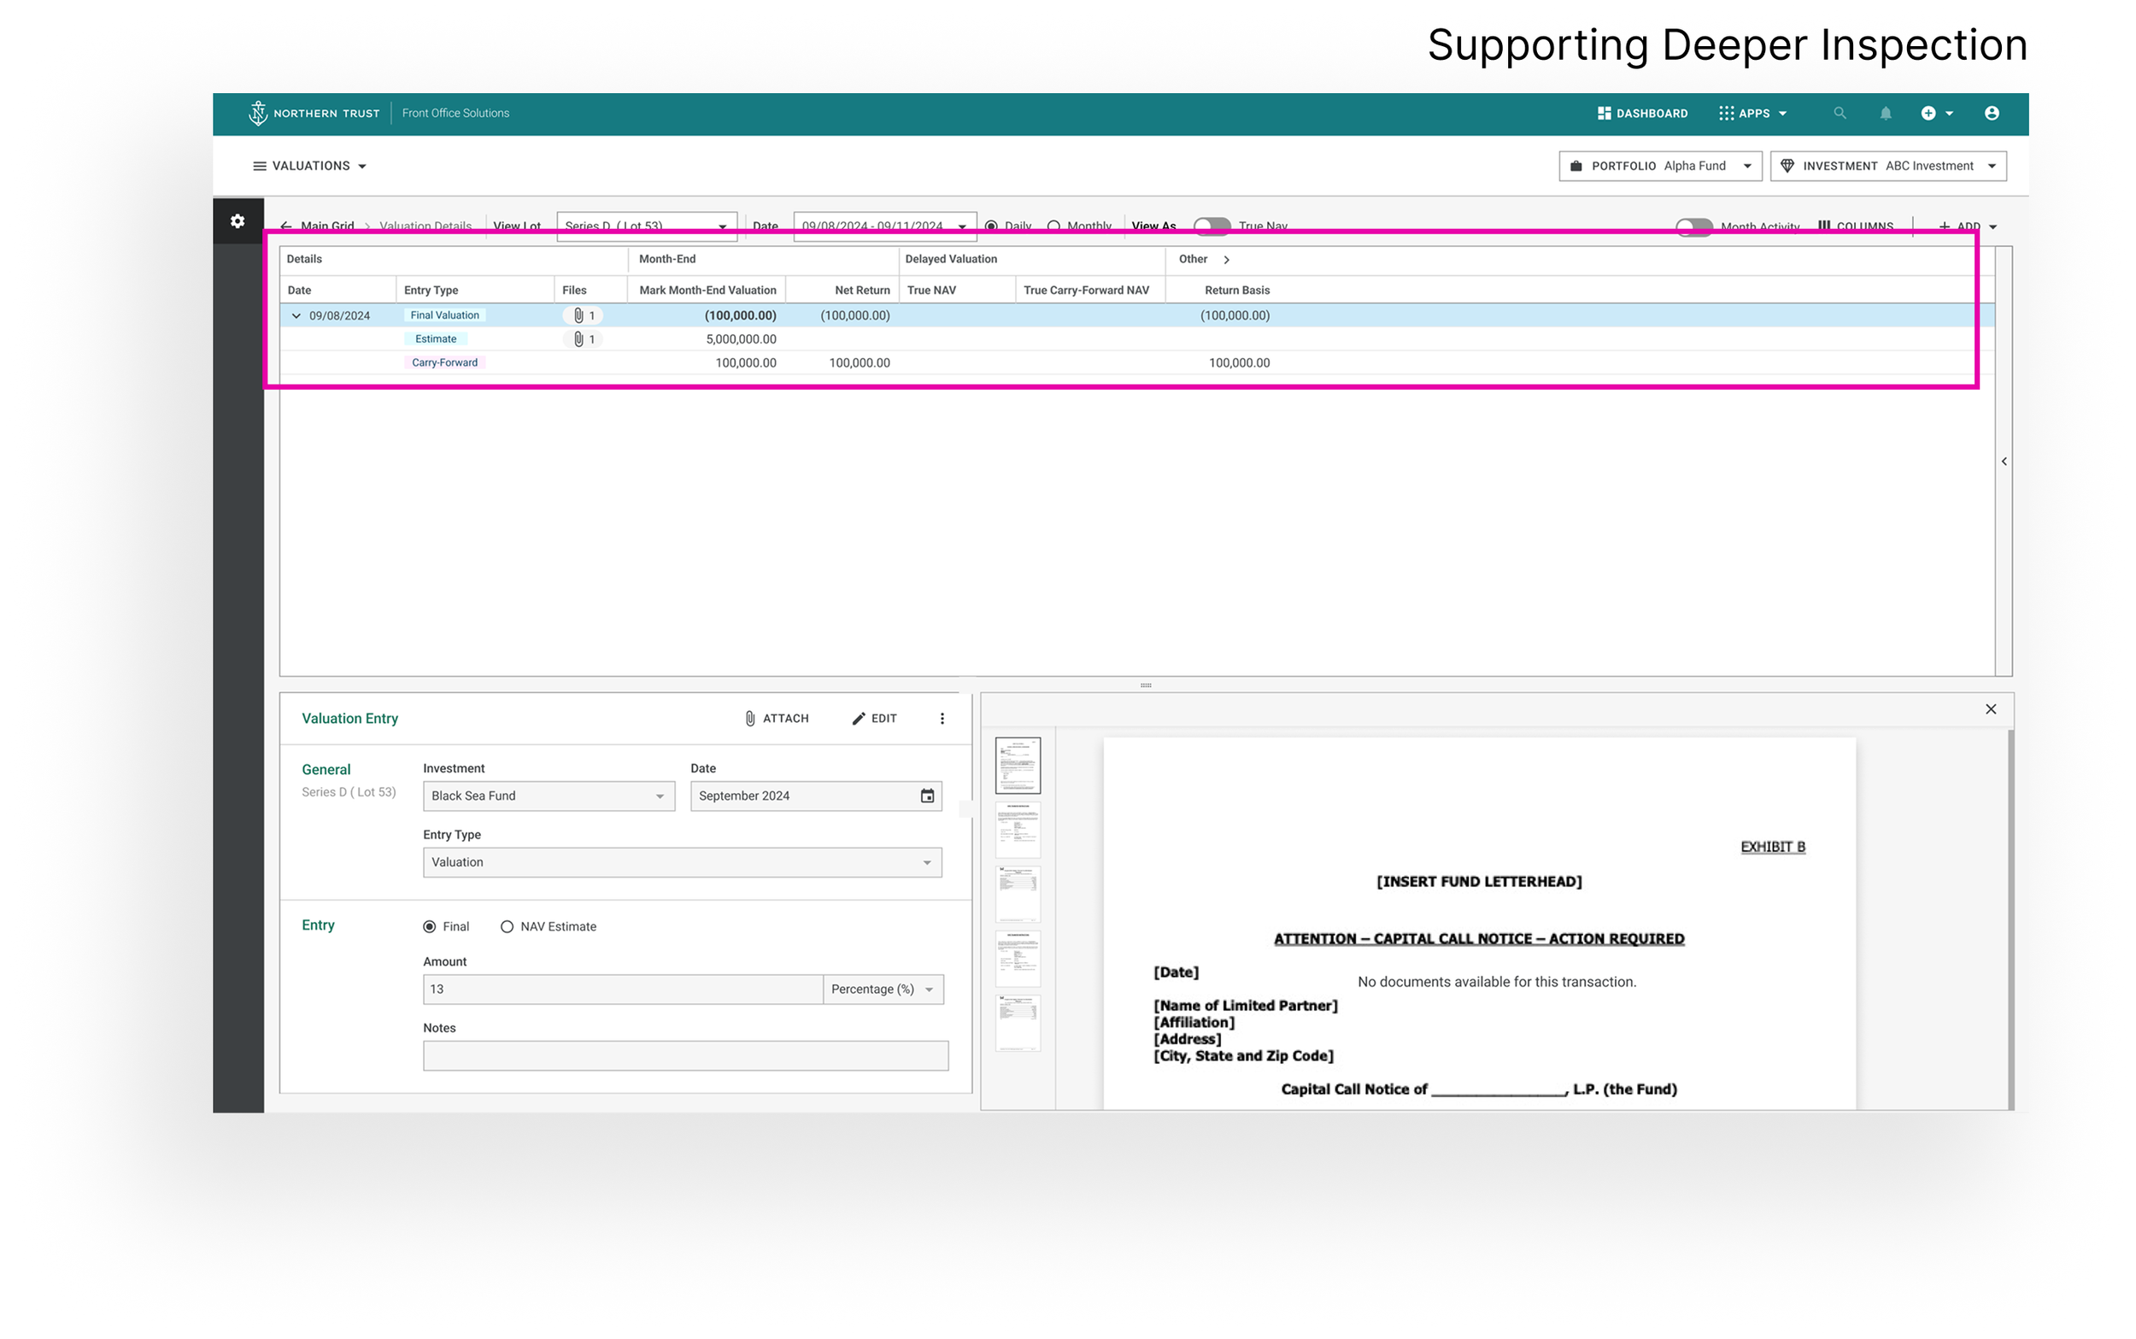Select the second page thumbnail
Viewport: 2136px width, 1339px height.
[x=1017, y=830]
